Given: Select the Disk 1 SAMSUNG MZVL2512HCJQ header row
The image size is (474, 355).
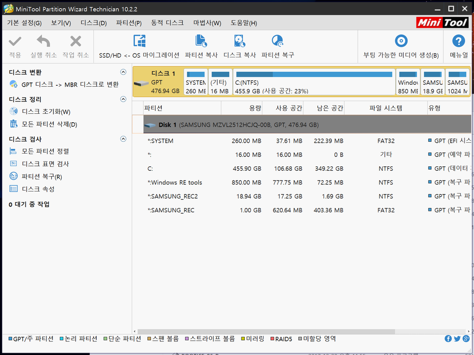Looking at the screenshot, I should click(x=307, y=124).
